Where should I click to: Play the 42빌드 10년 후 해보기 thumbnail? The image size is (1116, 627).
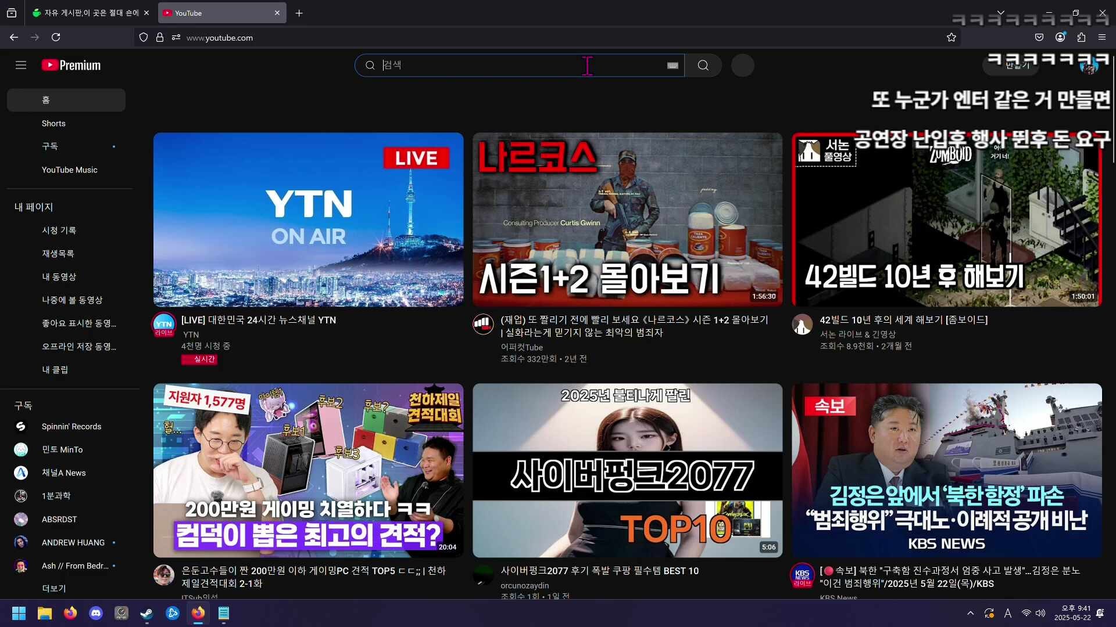(946, 219)
